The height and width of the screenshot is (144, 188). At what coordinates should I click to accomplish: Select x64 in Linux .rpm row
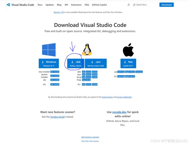pos(84,75)
